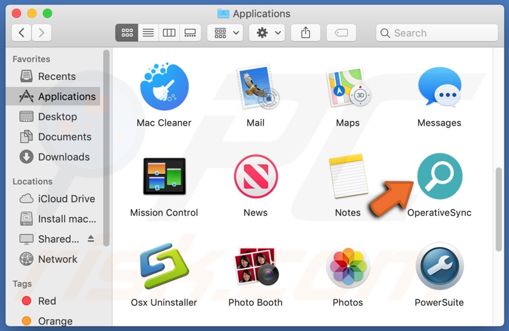The height and width of the screenshot is (331, 509).
Task: Open iCloud Drive in the sidebar
Action: pyautogui.click(x=53, y=198)
